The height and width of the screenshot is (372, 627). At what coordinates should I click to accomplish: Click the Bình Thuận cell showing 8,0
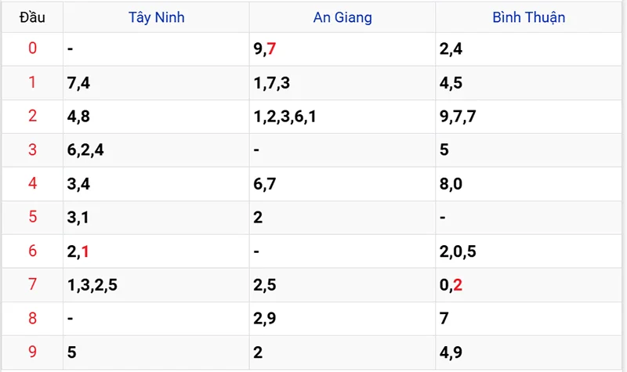[x=451, y=184]
